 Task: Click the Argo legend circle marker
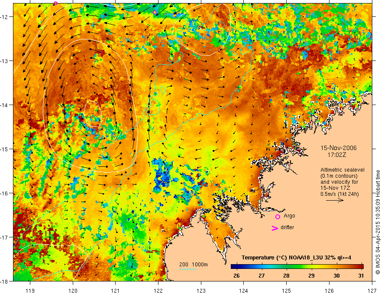[278, 217]
